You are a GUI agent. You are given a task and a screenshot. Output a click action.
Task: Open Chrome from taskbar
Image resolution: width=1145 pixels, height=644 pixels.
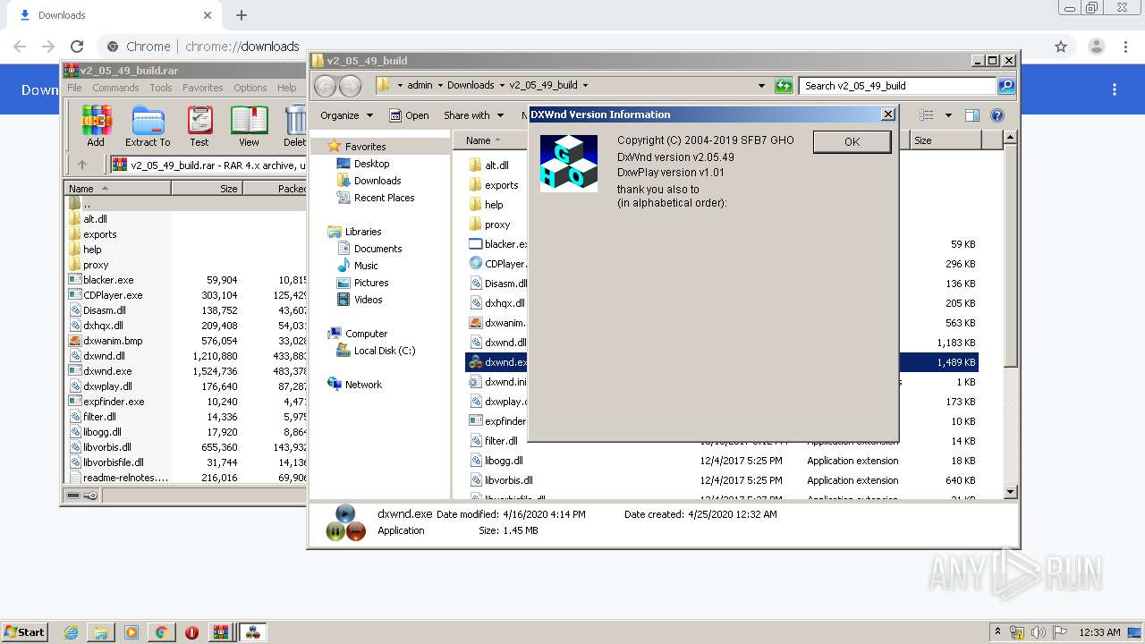click(x=161, y=632)
